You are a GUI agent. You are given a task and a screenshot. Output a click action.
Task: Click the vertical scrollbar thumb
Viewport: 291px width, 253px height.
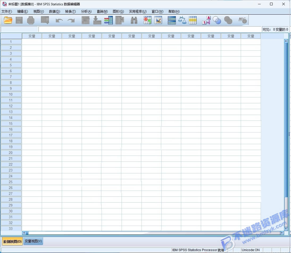point(286,120)
